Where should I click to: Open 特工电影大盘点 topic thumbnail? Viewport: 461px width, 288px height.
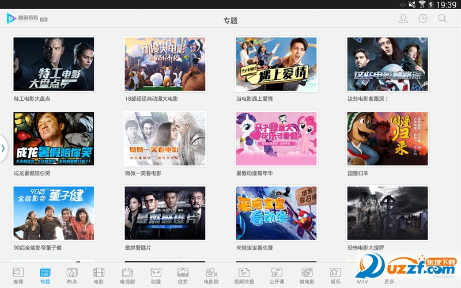pos(54,64)
